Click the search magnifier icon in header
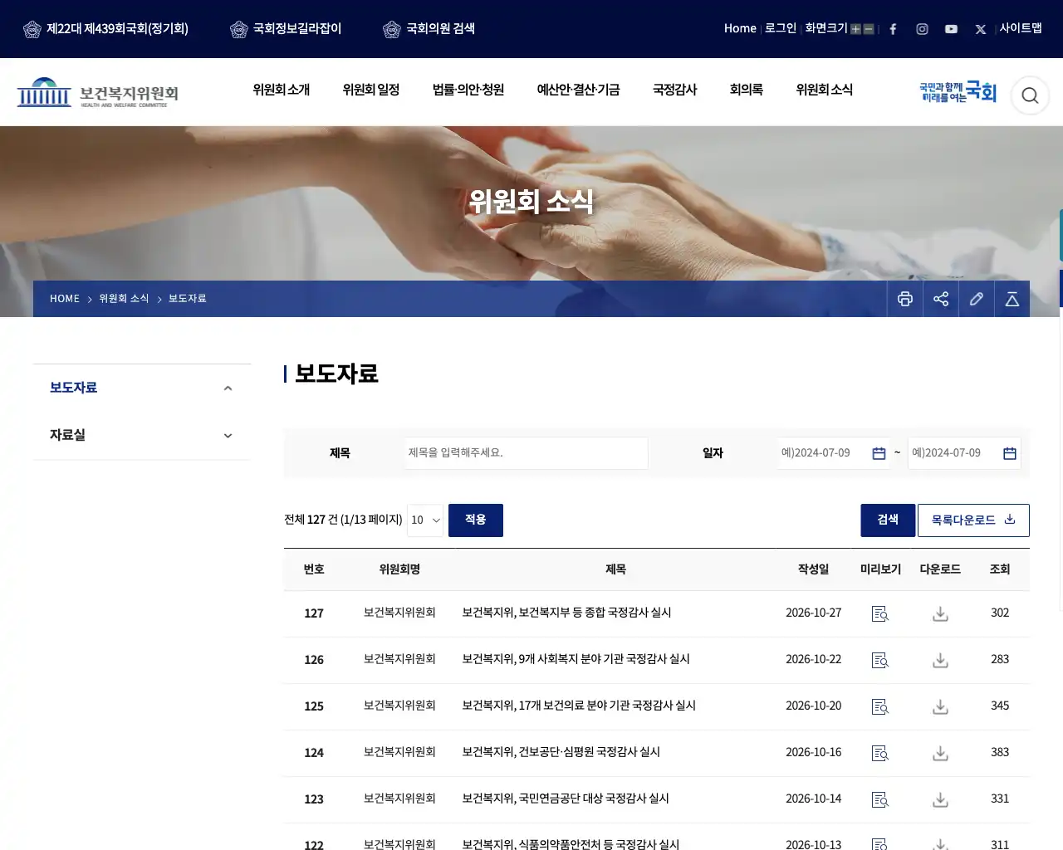 pyautogui.click(x=1030, y=95)
